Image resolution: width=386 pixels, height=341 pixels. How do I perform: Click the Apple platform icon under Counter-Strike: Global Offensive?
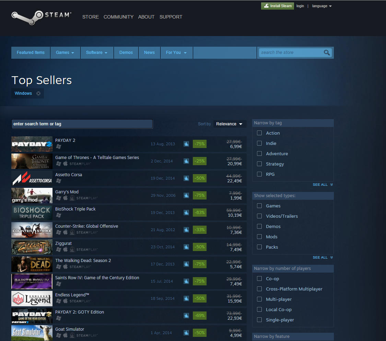point(65,232)
